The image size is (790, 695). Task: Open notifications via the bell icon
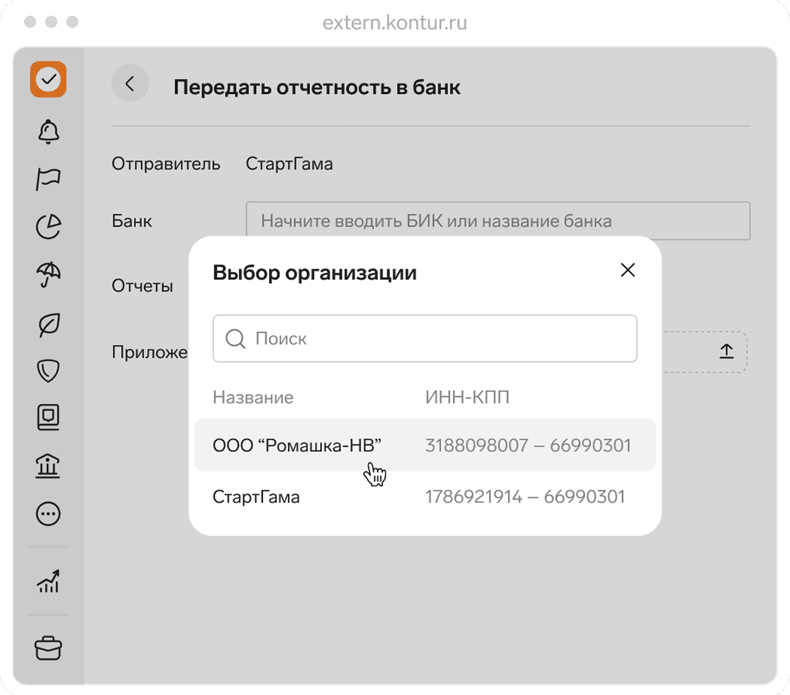(x=48, y=132)
